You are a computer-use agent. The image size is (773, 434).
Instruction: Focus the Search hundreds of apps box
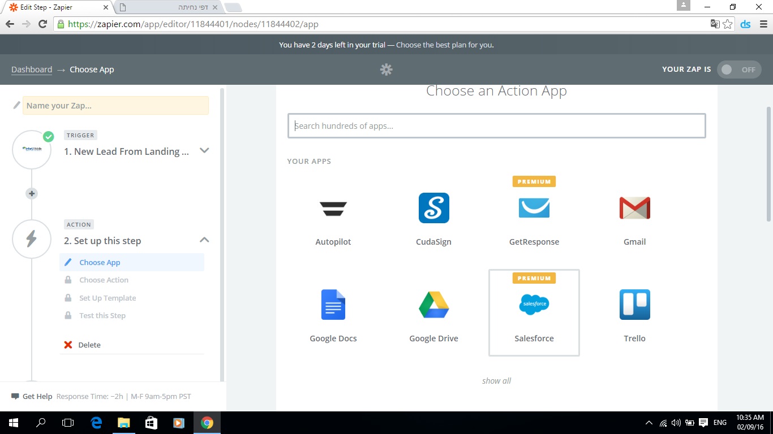coord(497,126)
